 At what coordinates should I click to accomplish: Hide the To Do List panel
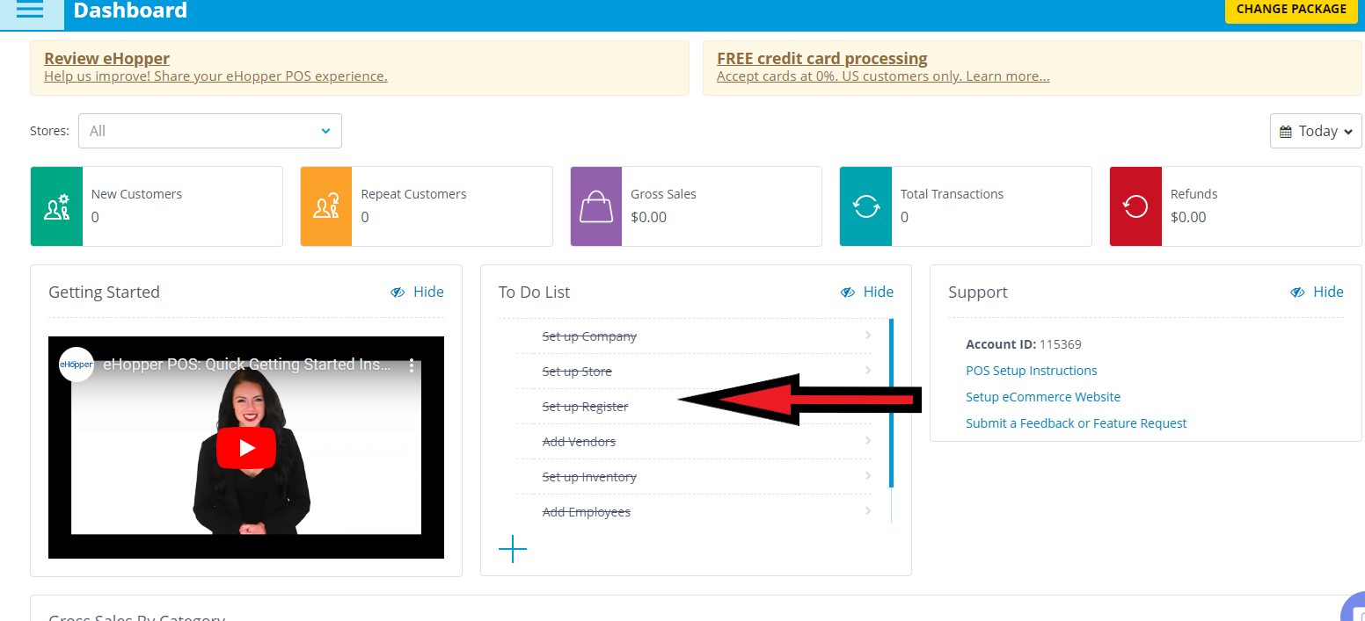coord(867,292)
